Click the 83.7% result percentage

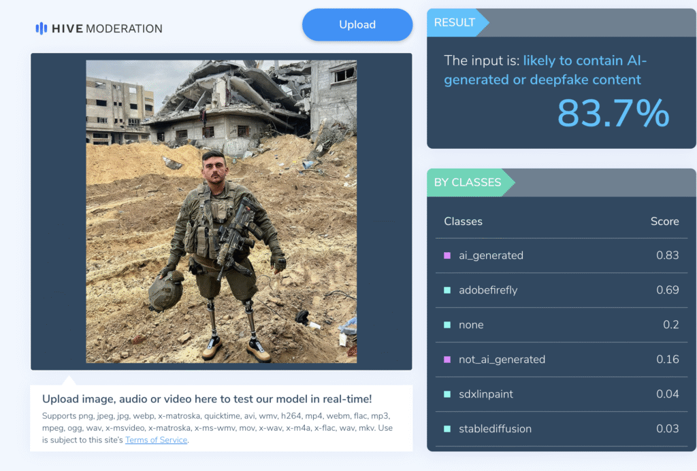coord(613,114)
